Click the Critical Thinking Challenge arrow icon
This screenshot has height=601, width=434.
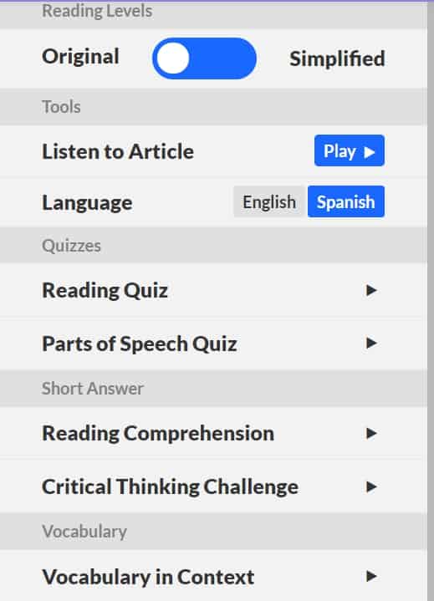[x=371, y=486]
